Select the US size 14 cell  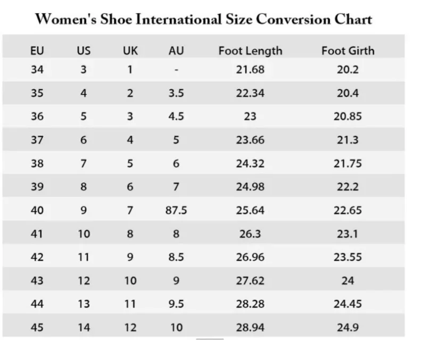84,328
